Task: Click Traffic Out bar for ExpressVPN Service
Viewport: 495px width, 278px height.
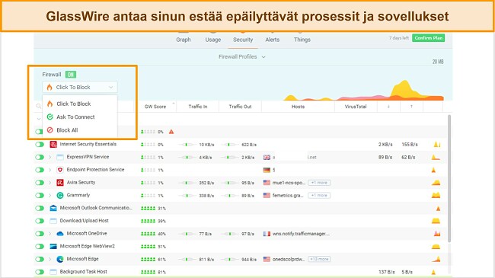Action: 229,158
